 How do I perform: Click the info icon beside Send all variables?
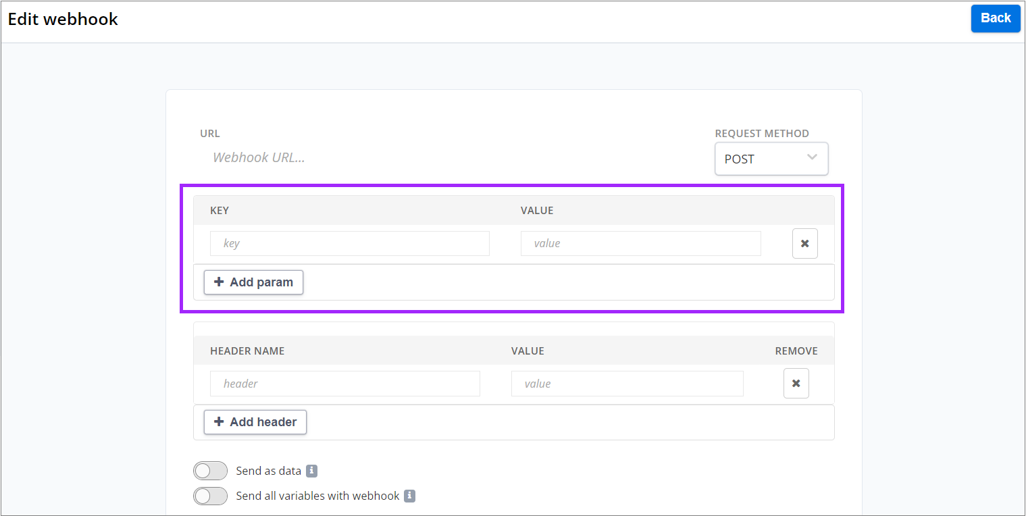click(x=409, y=496)
